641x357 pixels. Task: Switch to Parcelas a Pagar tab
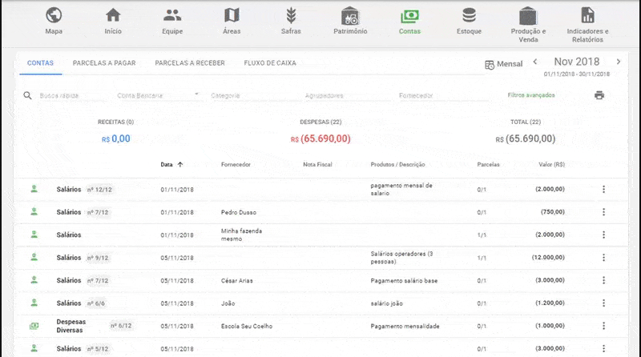click(x=104, y=62)
